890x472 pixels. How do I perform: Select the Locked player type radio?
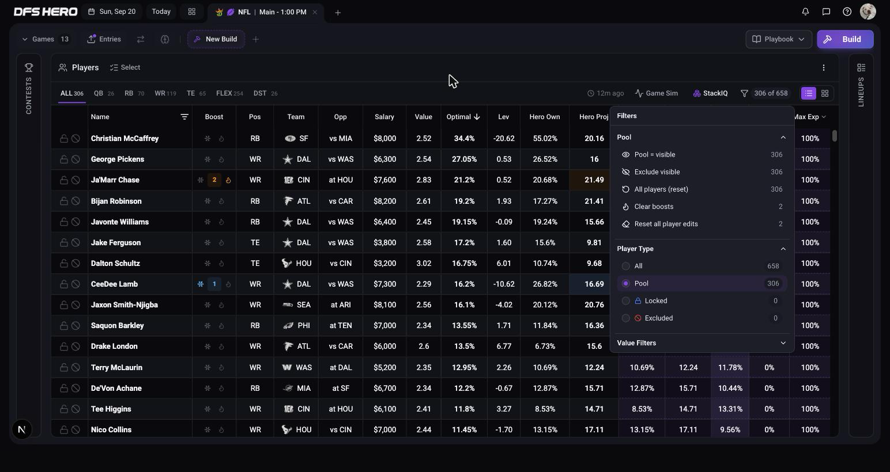point(625,300)
